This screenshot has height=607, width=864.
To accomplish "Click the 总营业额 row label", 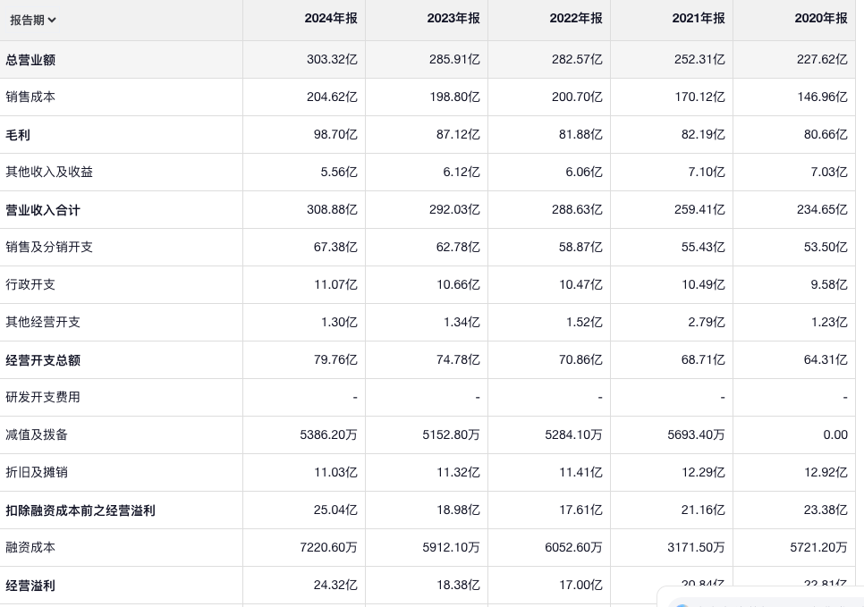I will point(30,60).
